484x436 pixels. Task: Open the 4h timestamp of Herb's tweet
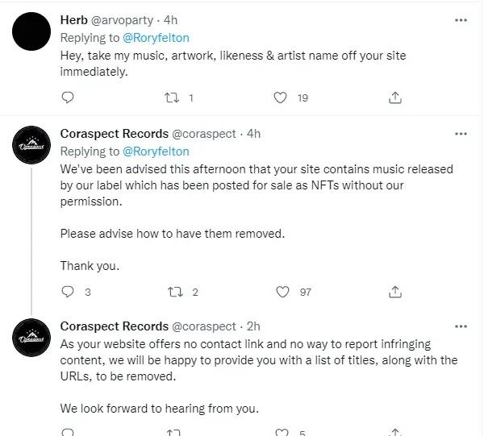point(170,20)
